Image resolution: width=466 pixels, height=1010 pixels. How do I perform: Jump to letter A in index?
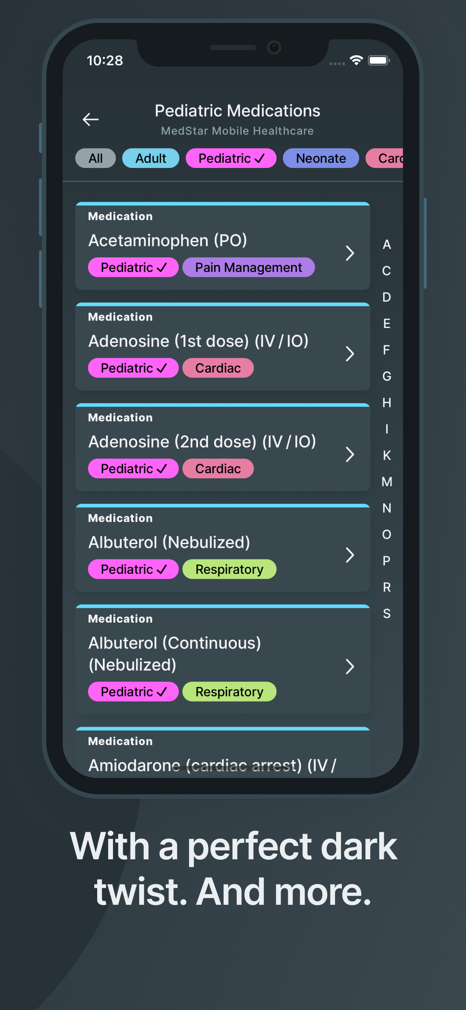386,244
